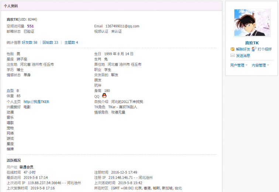
Task: Click the online time 47 小时
Action: click(30, 172)
